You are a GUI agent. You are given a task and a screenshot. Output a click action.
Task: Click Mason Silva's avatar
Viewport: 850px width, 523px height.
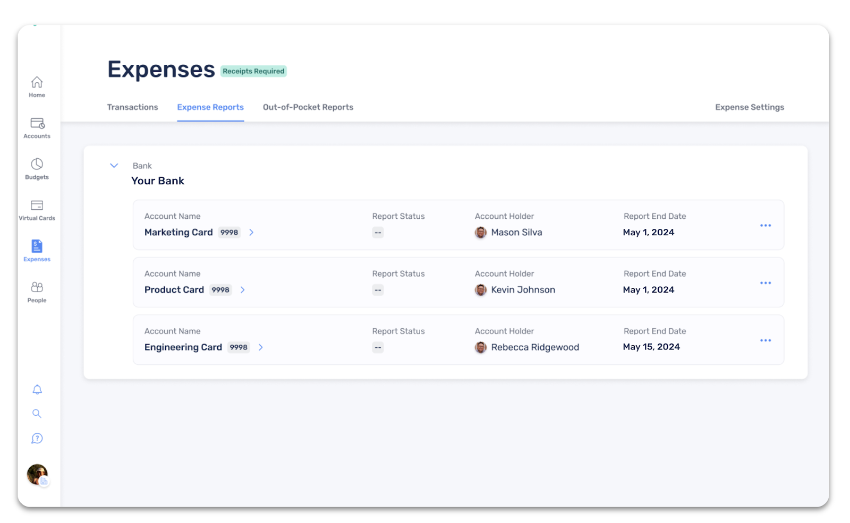click(x=481, y=233)
